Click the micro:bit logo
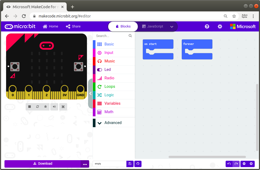The width and height of the screenshot is (260, 170). (20, 26)
